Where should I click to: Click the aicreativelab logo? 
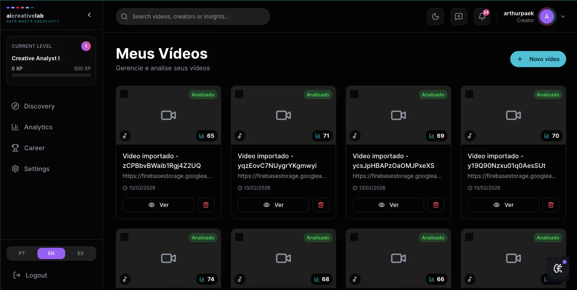click(x=33, y=15)
